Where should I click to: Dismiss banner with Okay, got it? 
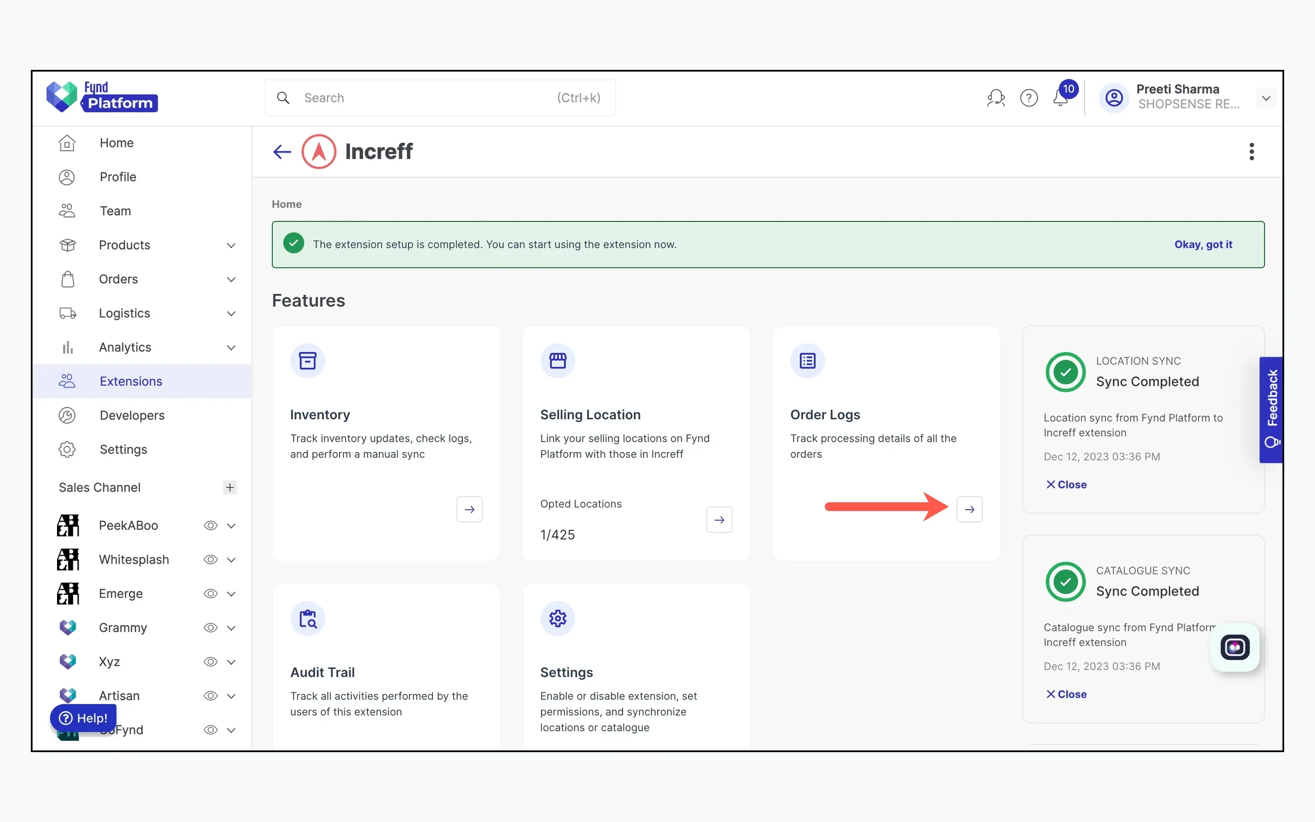(x=1203, y=244)
